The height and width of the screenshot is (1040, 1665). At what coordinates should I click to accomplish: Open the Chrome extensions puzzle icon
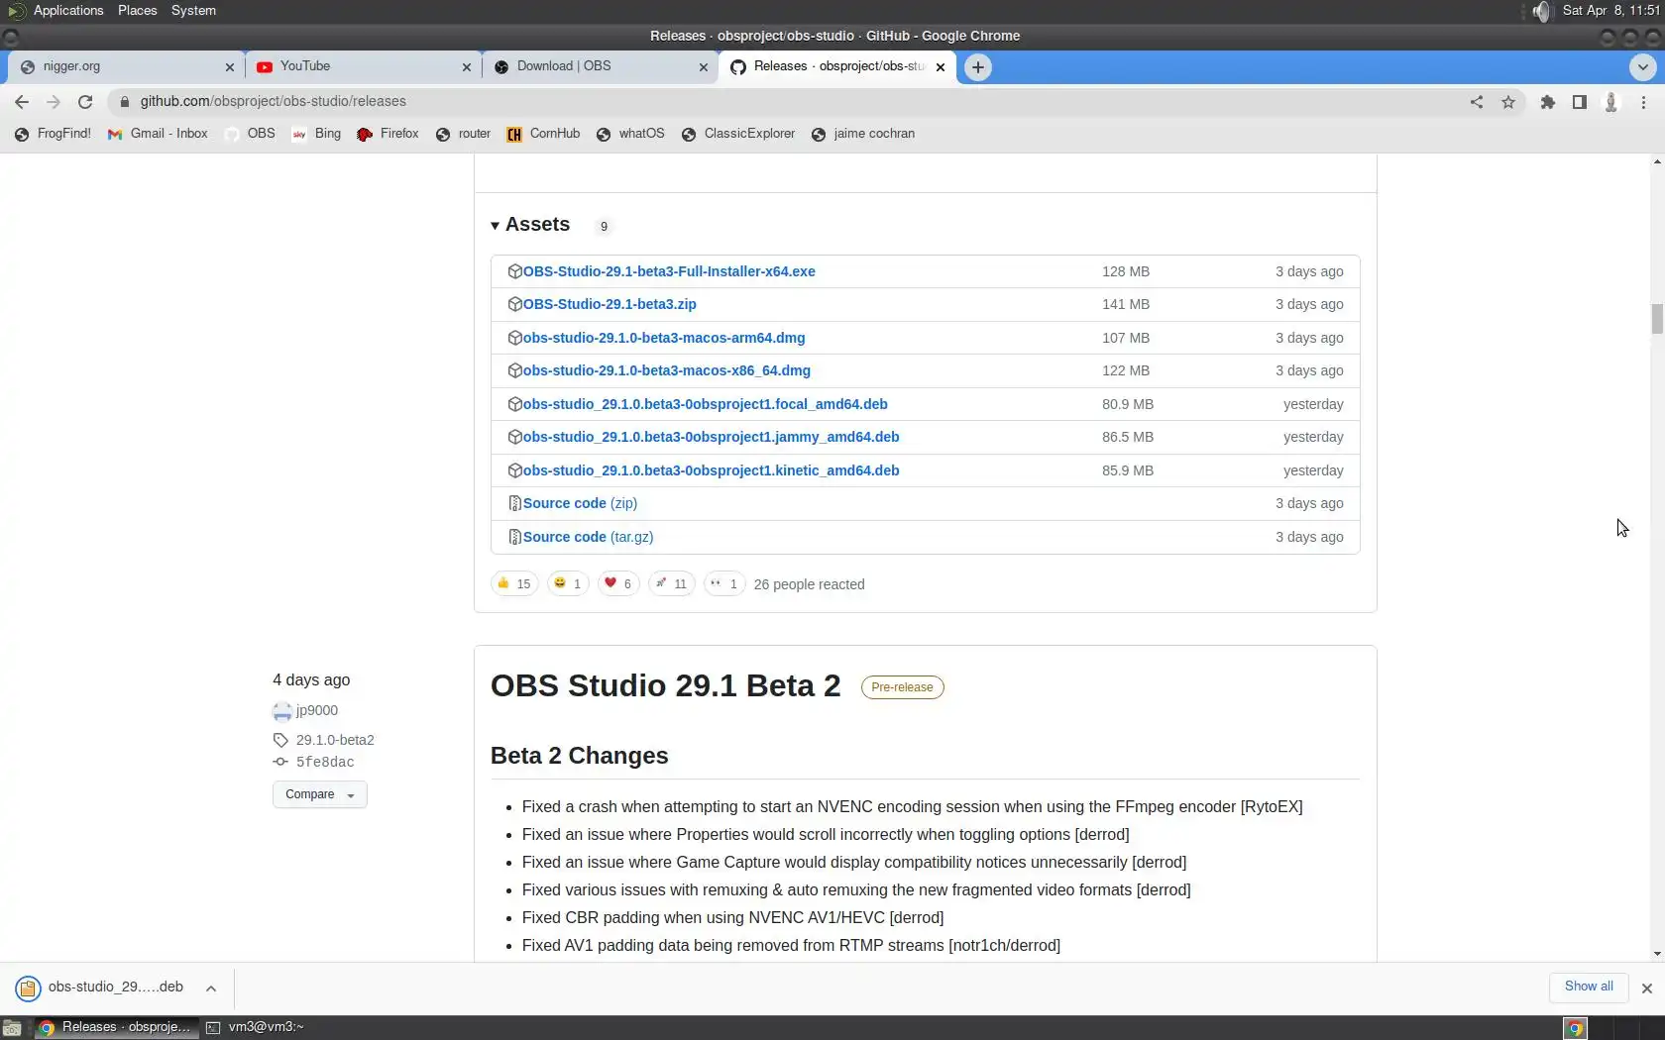[1548, 102]
